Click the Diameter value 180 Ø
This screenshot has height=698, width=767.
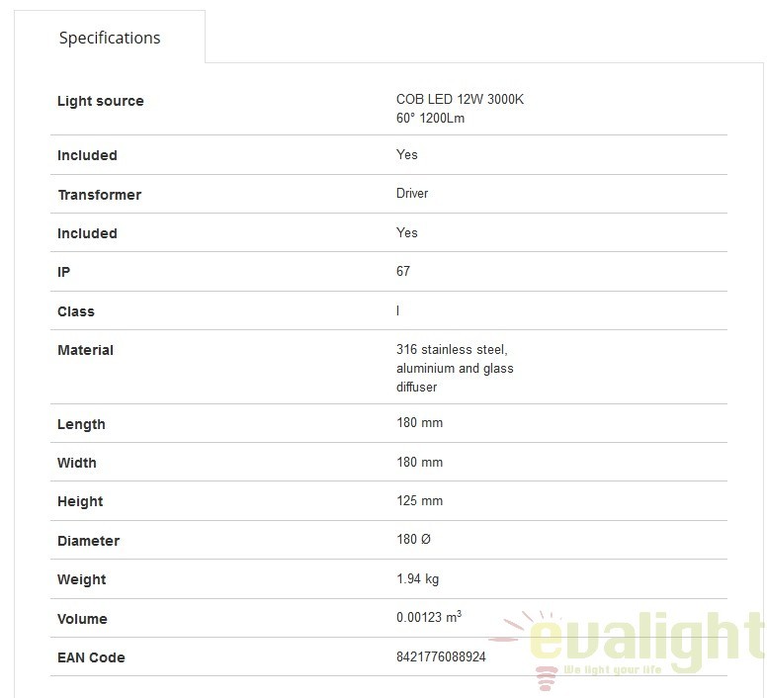413,539
